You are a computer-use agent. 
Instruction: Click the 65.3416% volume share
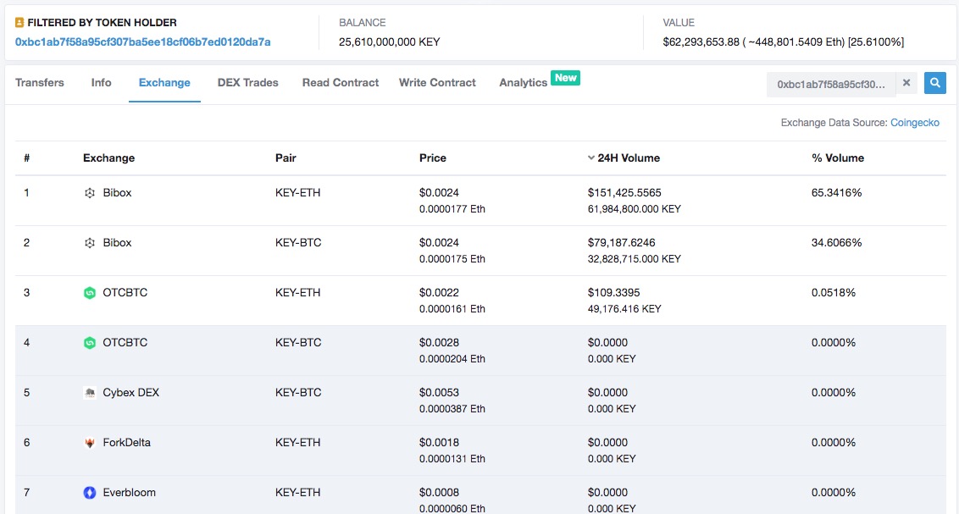point(837,192)
